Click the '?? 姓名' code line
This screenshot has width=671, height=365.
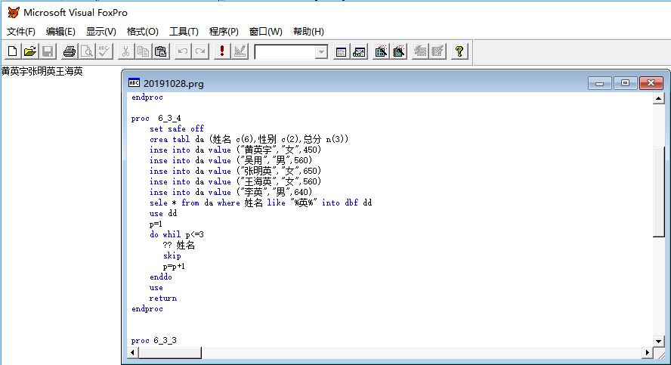(x=179, y=245)
